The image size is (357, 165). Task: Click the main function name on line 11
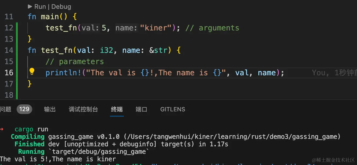tap(50, 17)
